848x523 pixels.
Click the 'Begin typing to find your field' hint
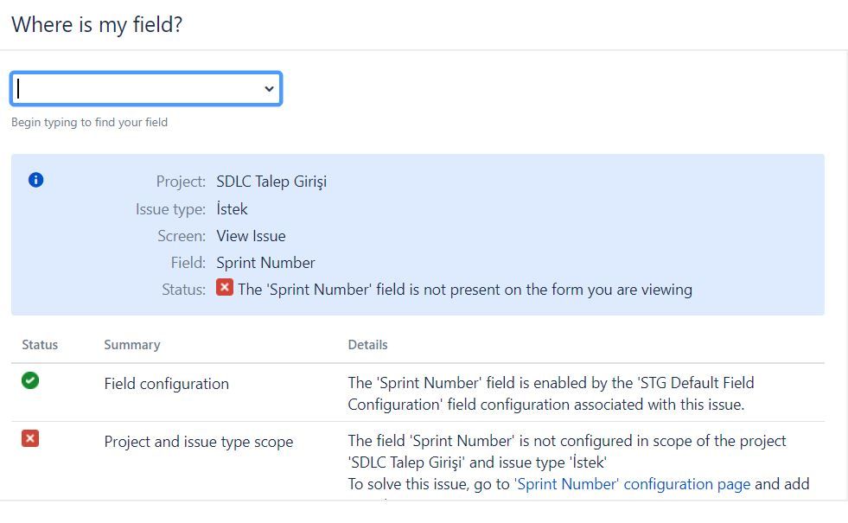click(x=89, y=122)
